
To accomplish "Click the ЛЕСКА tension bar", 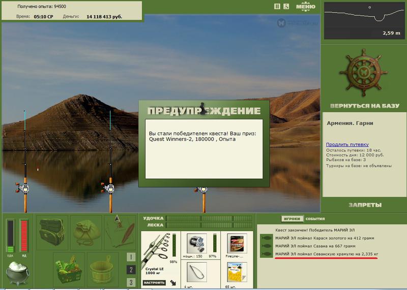I will click(x=209, y=225).
